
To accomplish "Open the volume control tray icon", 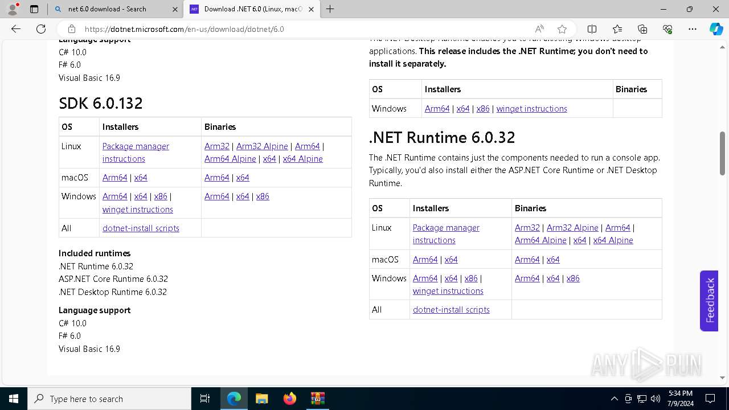I will coord(655,399).
